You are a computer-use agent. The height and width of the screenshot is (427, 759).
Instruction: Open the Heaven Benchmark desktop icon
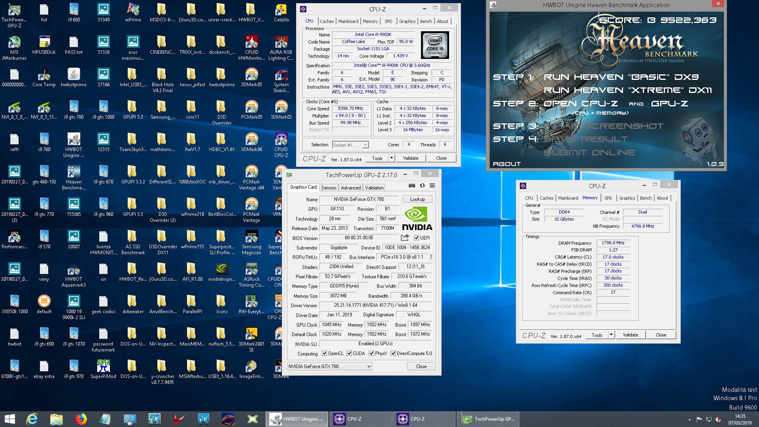click(x=74, y=178)
